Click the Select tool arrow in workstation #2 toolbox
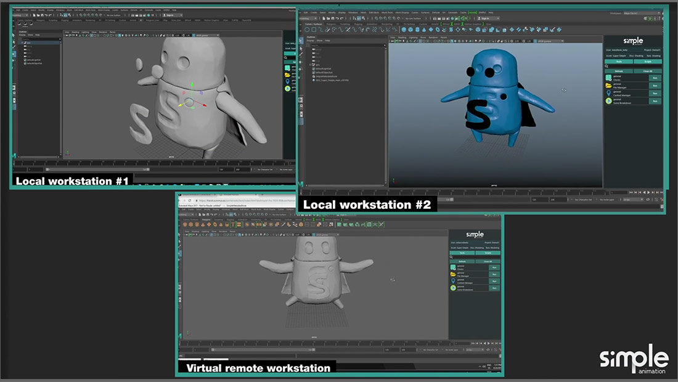 (x=301, y=39)
